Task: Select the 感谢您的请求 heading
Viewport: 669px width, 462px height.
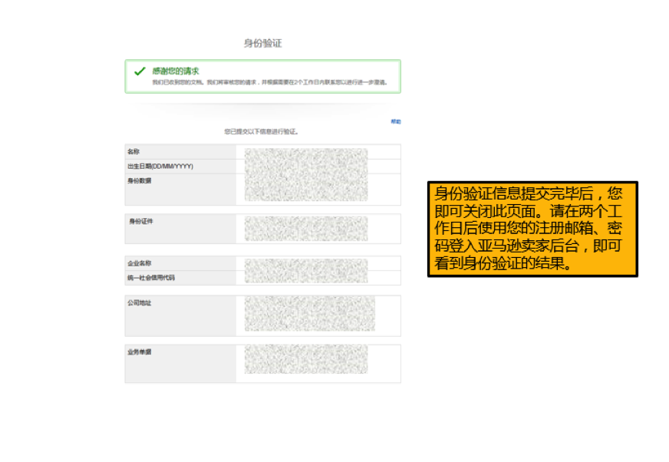Action: coord(176,71)
